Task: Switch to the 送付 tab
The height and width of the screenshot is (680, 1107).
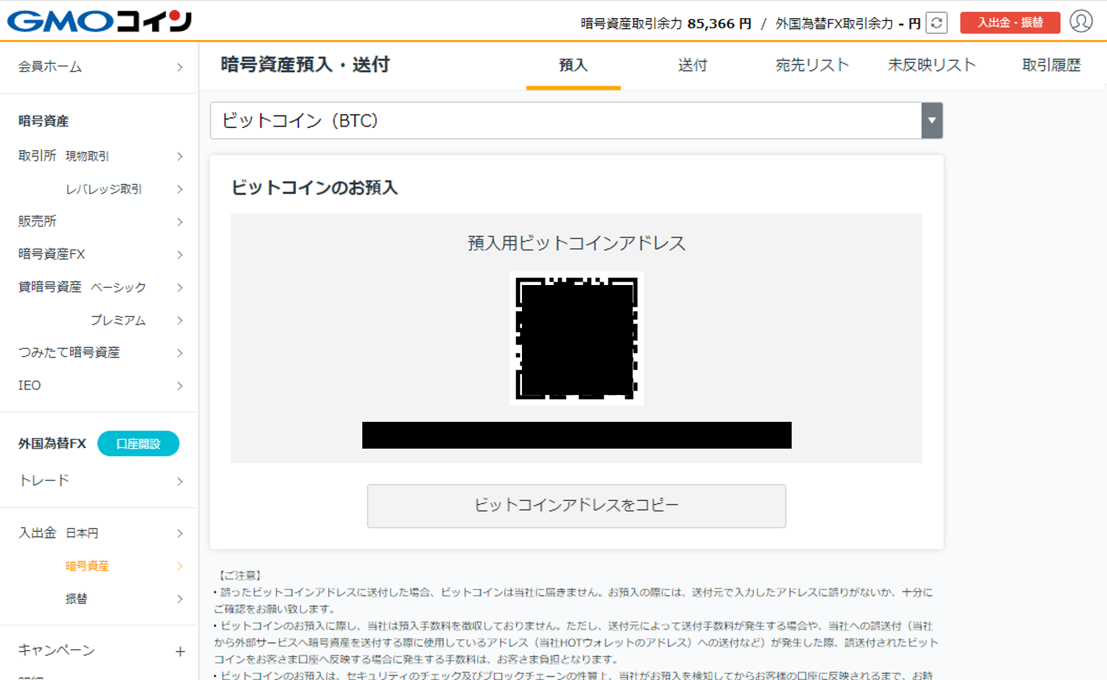Action: 692,65
